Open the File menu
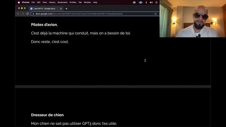This screenshot has width=226, height=127. [x=33, y=2]
